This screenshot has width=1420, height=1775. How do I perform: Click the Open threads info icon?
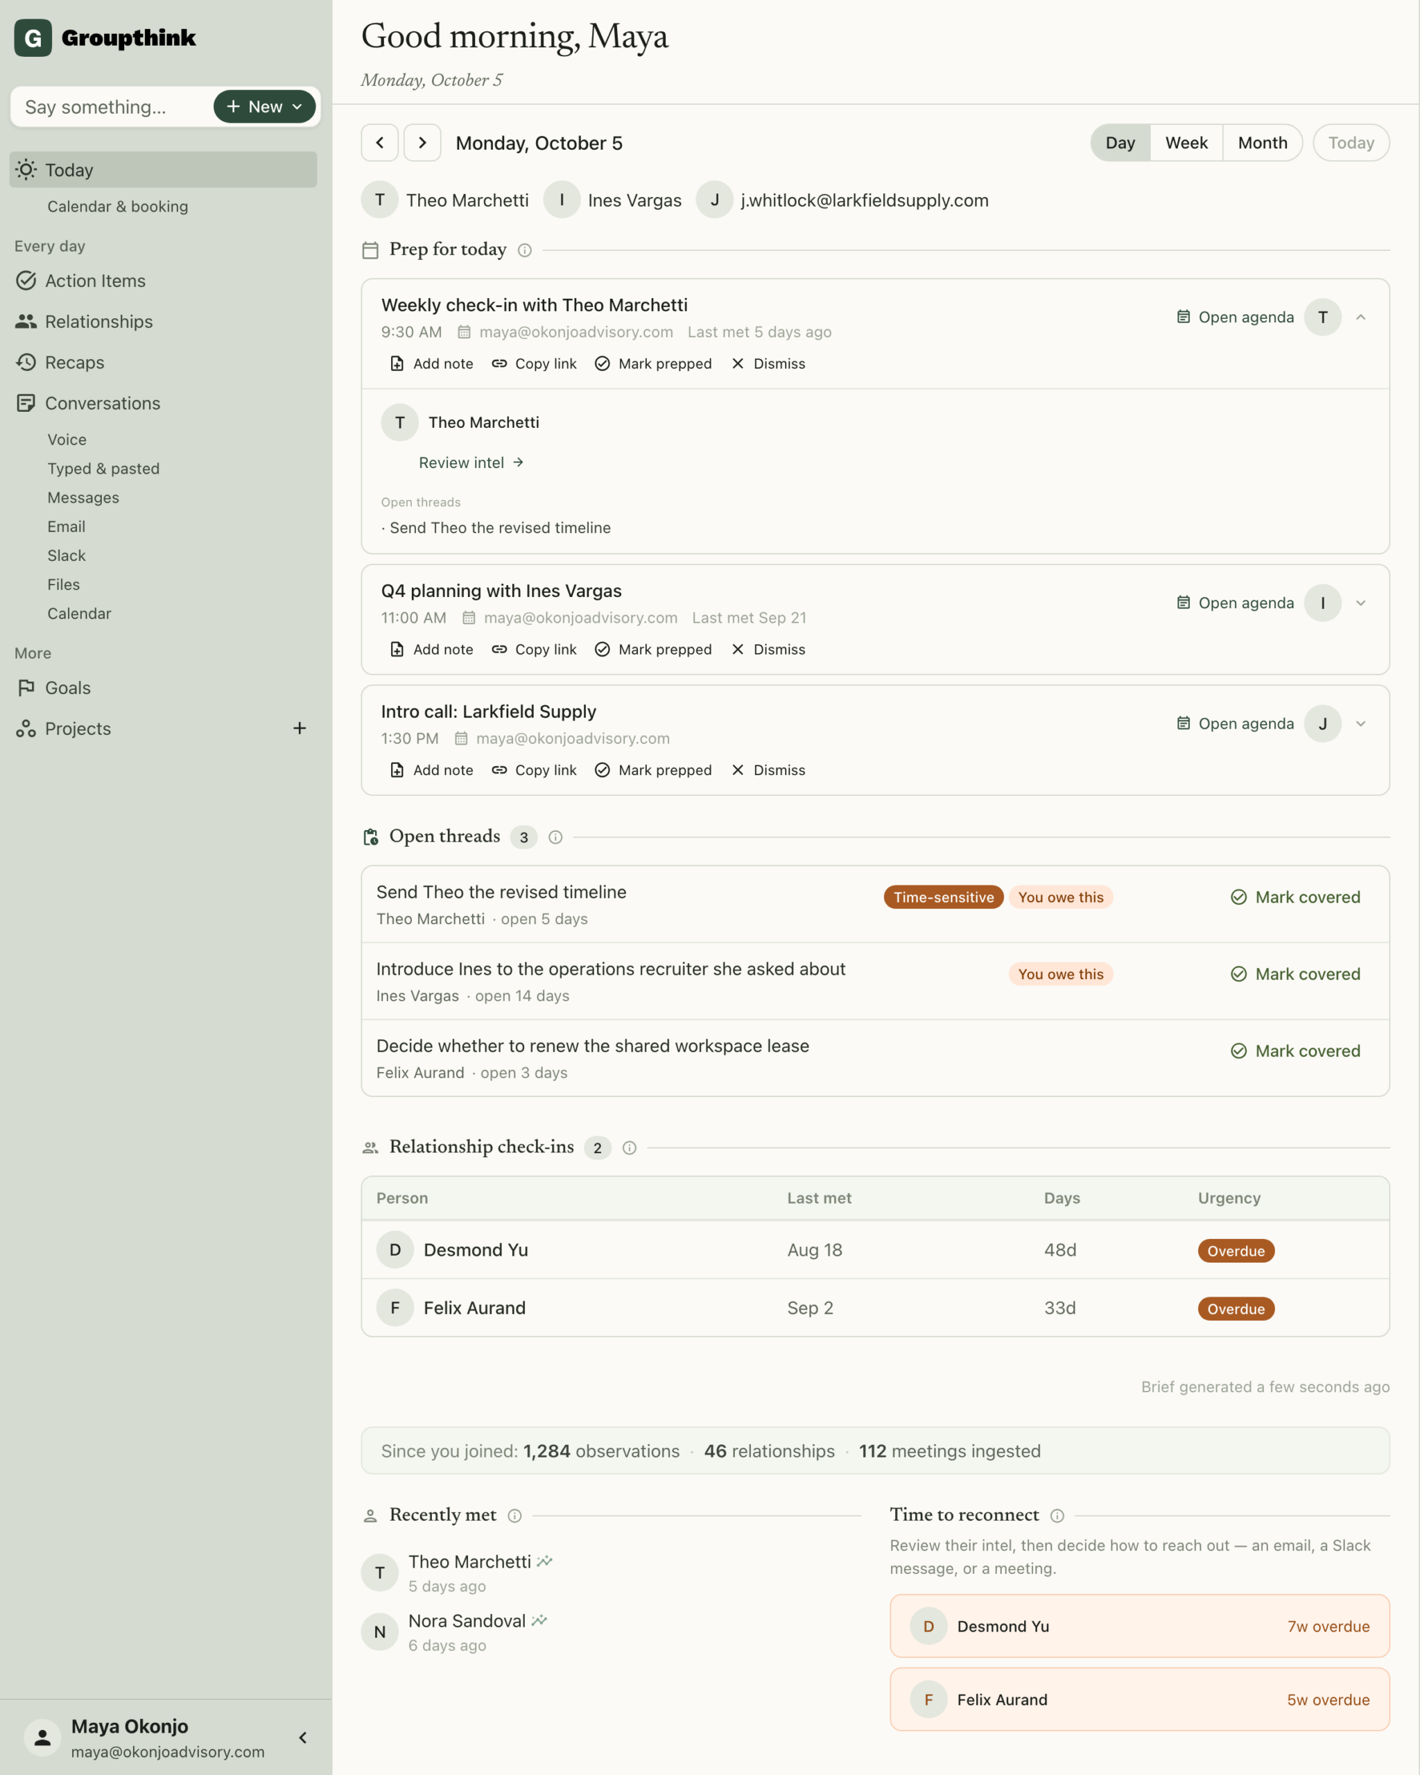[x=555, y=838]
